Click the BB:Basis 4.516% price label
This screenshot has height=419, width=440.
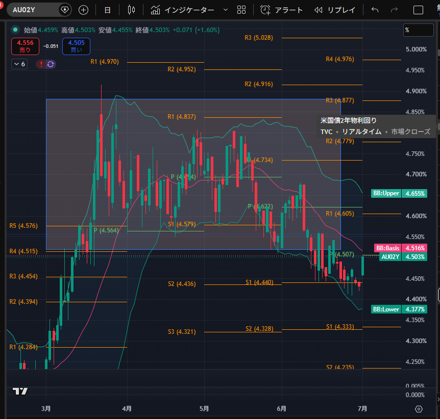coord(400,248)
